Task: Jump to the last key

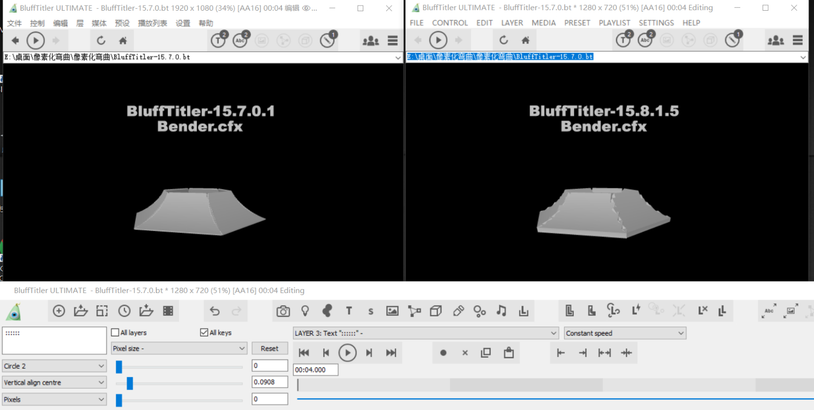Action: (391, 353)
